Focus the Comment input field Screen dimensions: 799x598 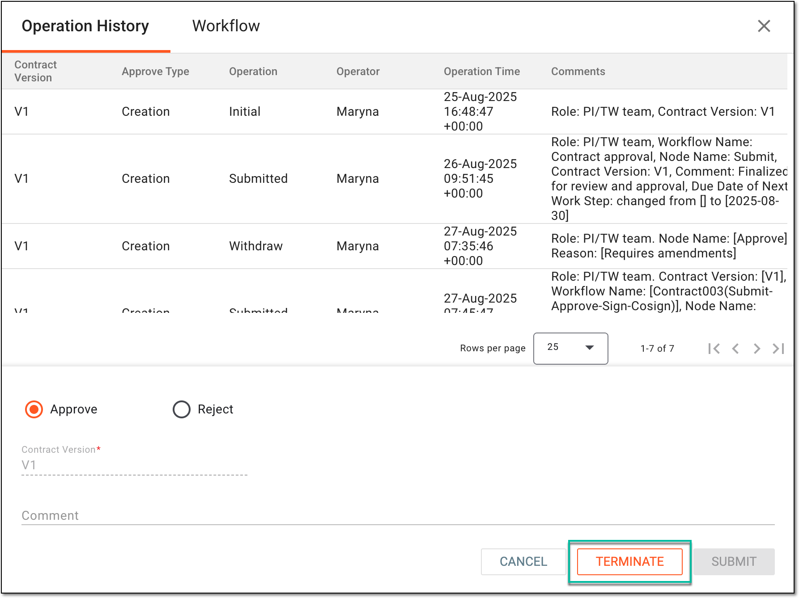398,515
